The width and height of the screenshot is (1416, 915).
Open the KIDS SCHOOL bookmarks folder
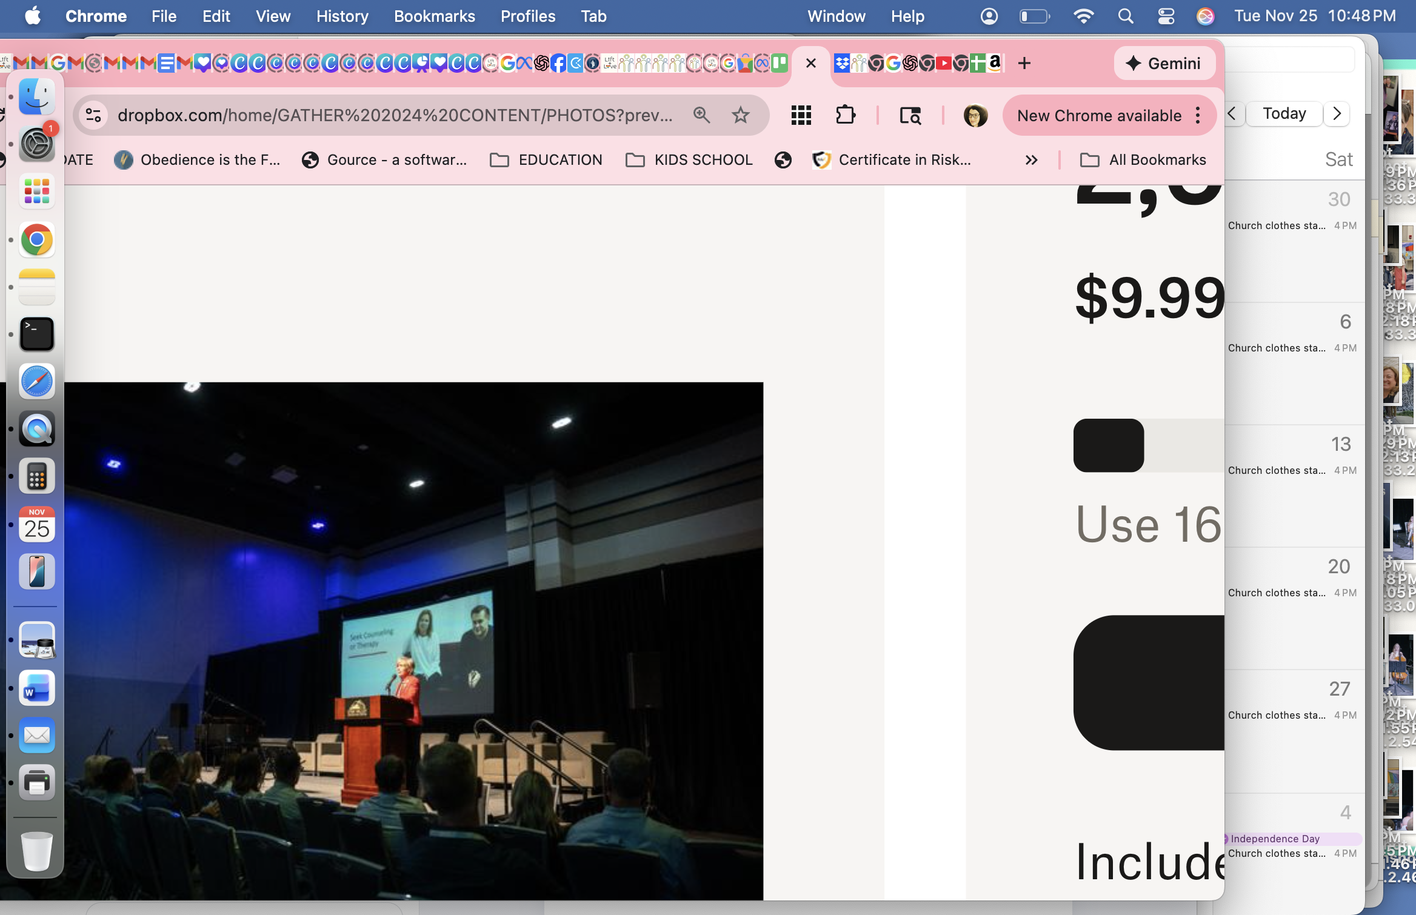(x=689, y=160)
